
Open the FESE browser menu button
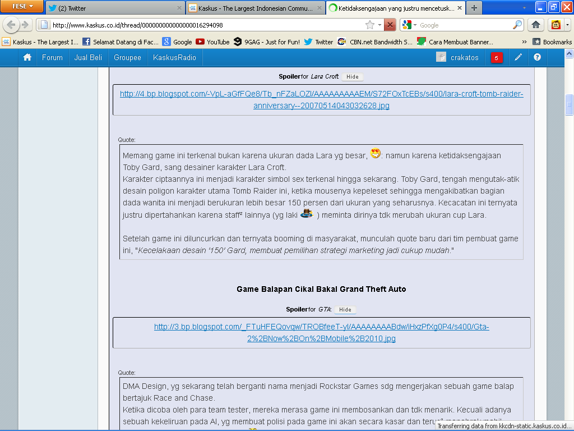pos(22,6)
